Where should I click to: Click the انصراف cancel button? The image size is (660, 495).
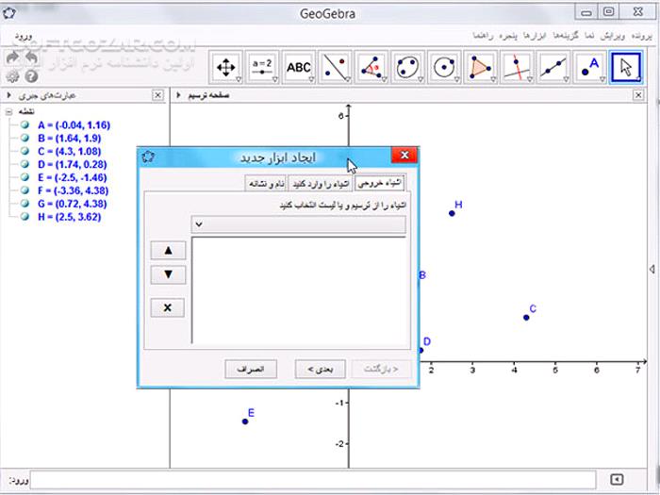[251, 370]
